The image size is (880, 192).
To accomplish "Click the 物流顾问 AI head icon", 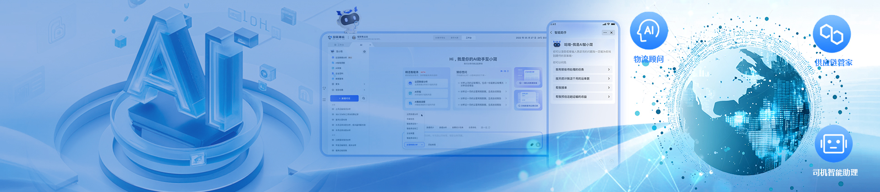I will pos(649,31).
